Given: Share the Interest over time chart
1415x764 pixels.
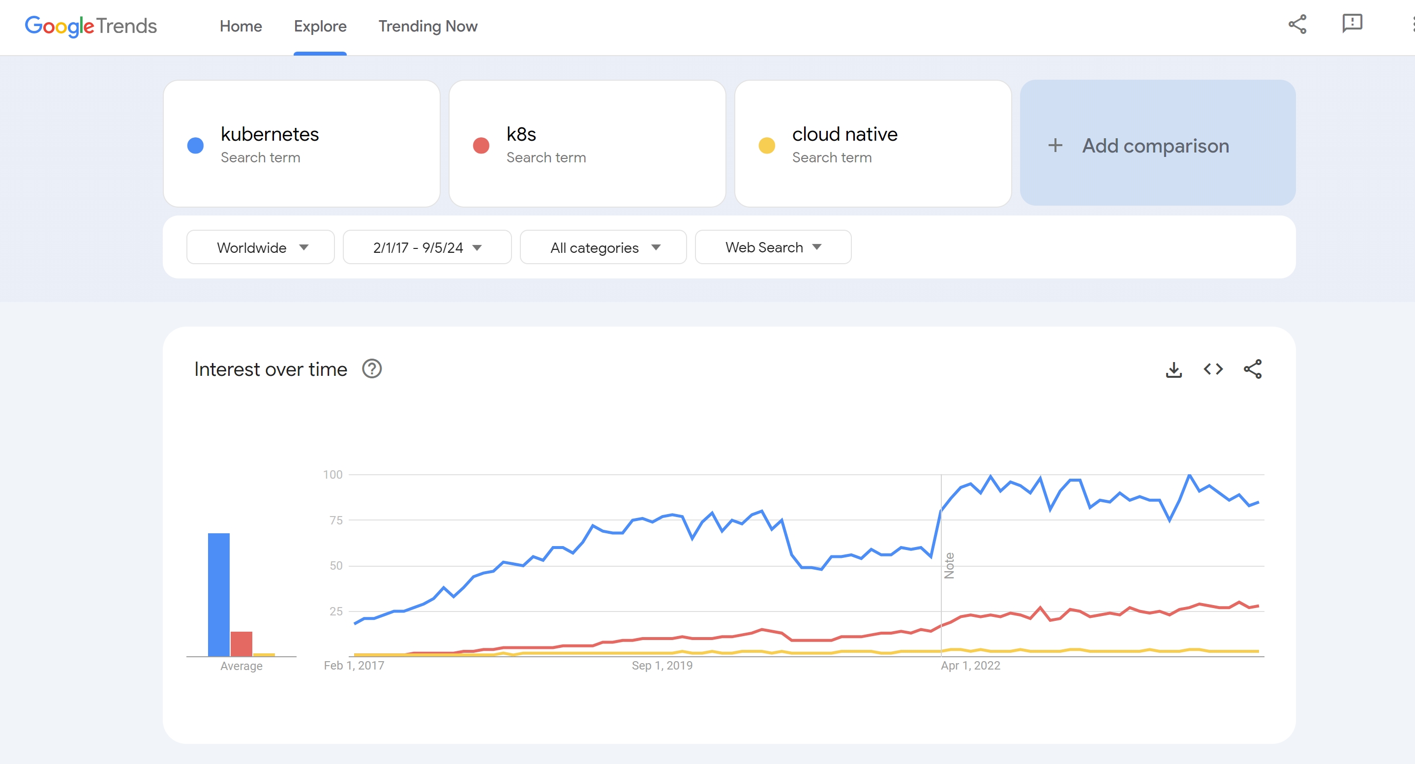Looking at the screenshot, I should click(x=1253, y=369).
